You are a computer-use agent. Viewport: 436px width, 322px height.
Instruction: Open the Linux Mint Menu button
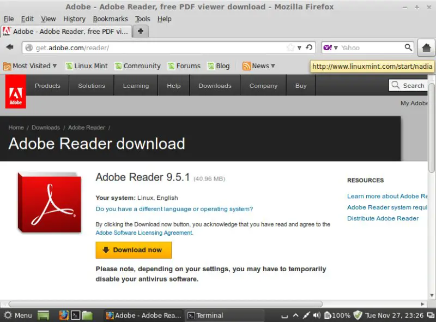coord(18,315)
